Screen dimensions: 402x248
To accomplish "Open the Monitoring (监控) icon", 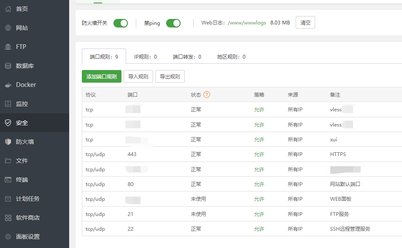I will pyautogui.click(x=8, y=104).
